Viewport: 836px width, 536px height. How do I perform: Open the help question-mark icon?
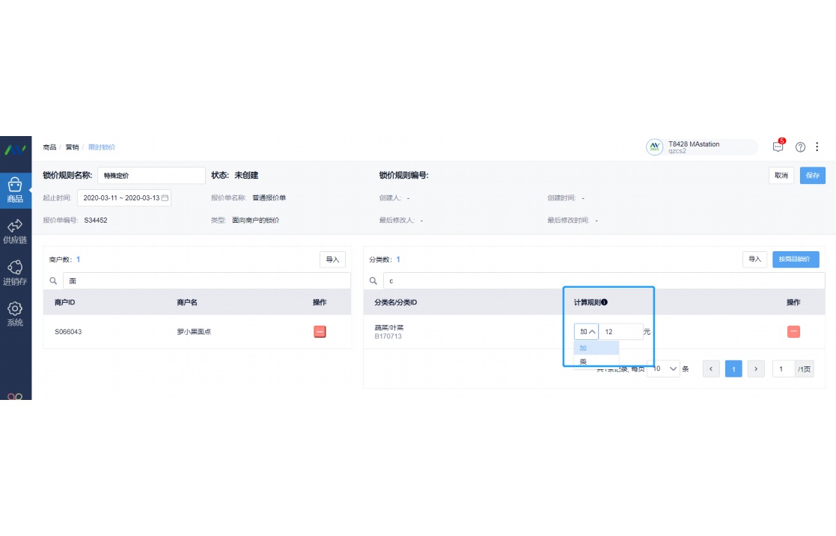point(800,147)
